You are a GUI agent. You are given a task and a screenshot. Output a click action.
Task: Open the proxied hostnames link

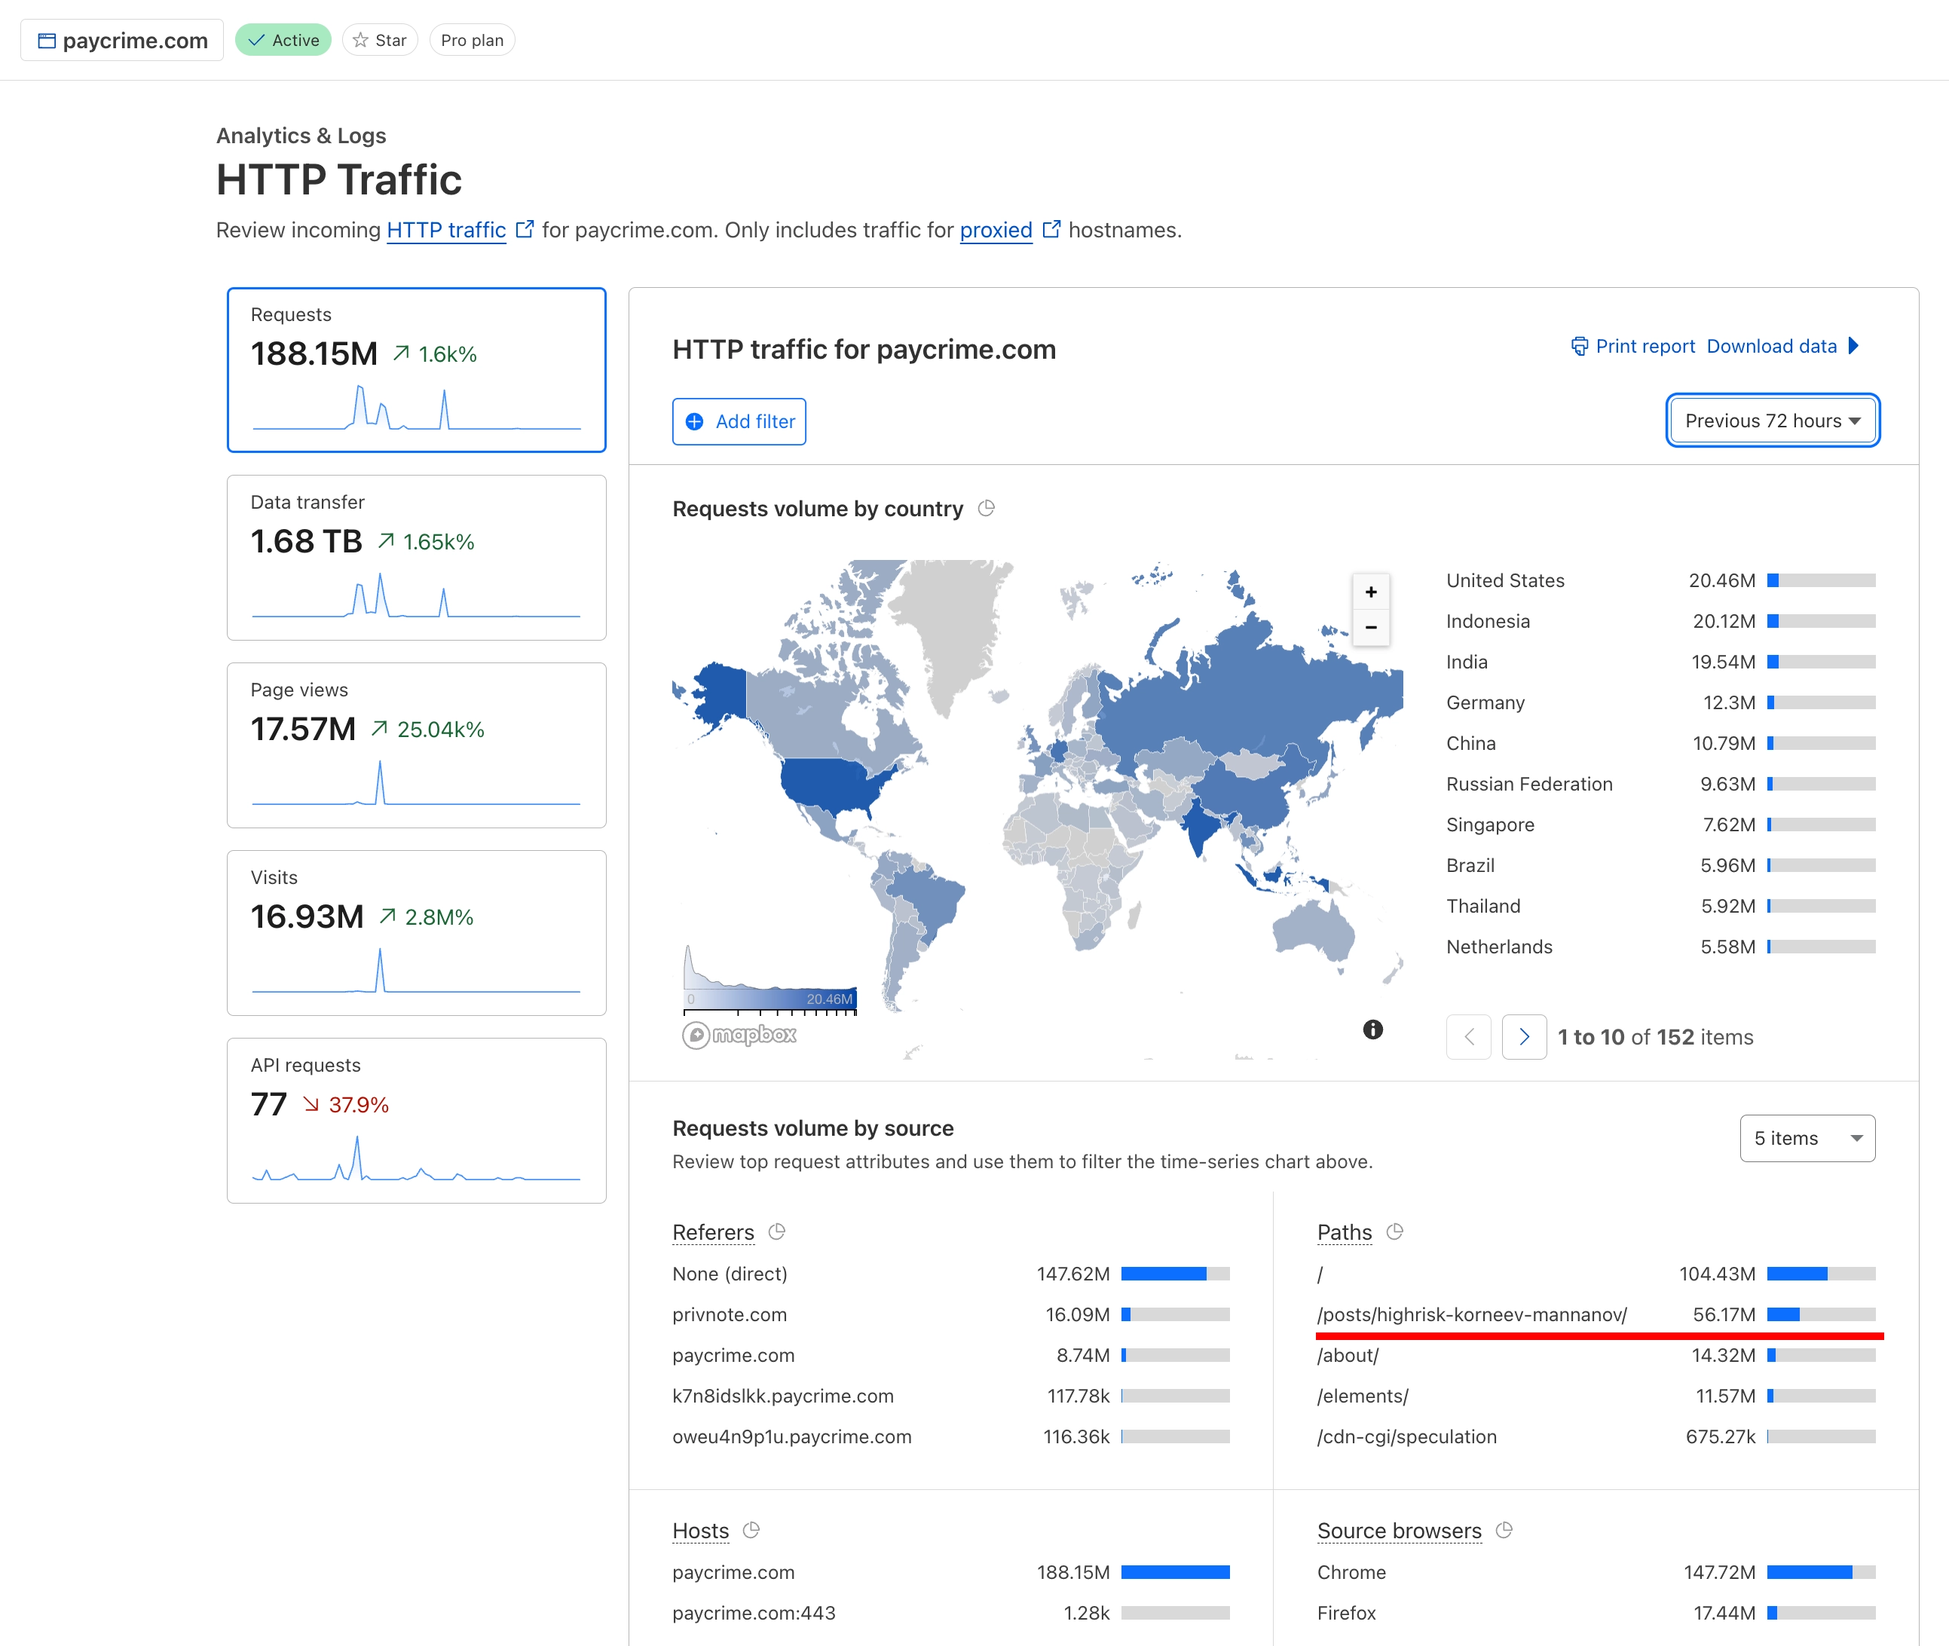click(x=995, y=230)
